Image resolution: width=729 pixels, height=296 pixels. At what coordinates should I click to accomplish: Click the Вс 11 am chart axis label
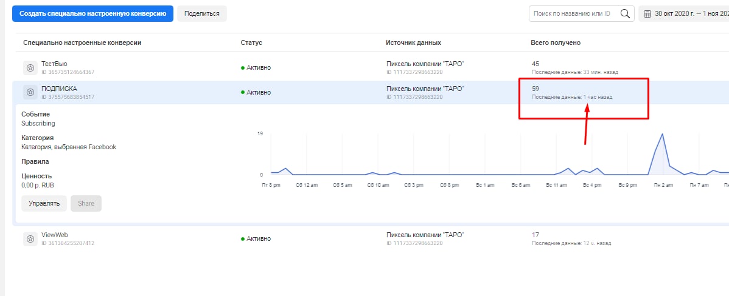point(557,185)
